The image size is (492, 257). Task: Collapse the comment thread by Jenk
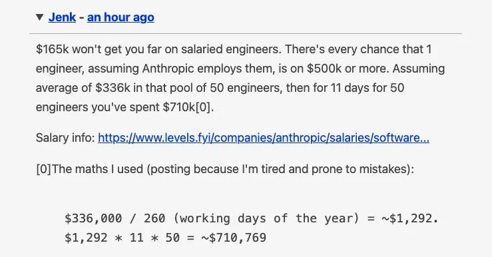click(x=39, y=17)
